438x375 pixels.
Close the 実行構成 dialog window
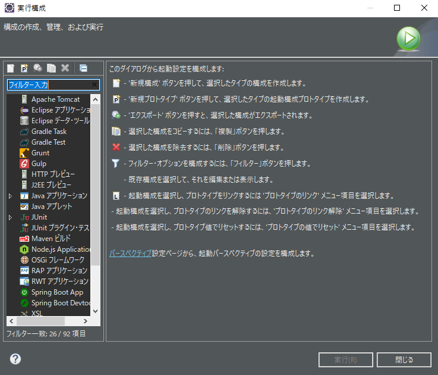[x=424, y=8]
